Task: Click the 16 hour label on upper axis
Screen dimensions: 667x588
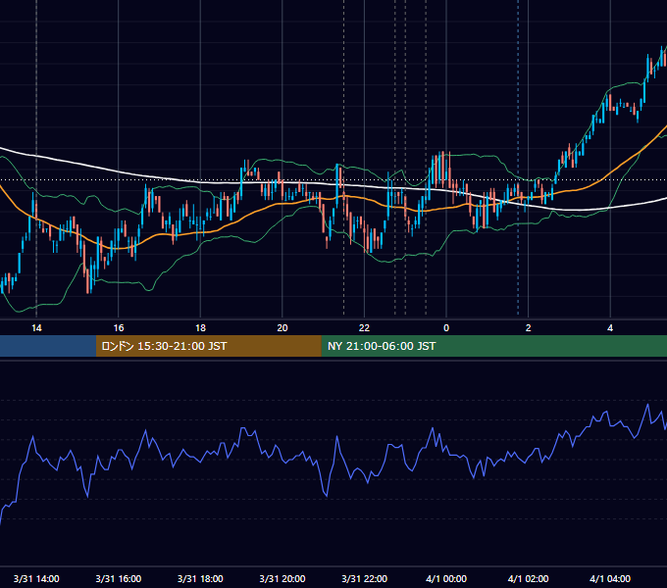Action: click(x=119, y=328)
